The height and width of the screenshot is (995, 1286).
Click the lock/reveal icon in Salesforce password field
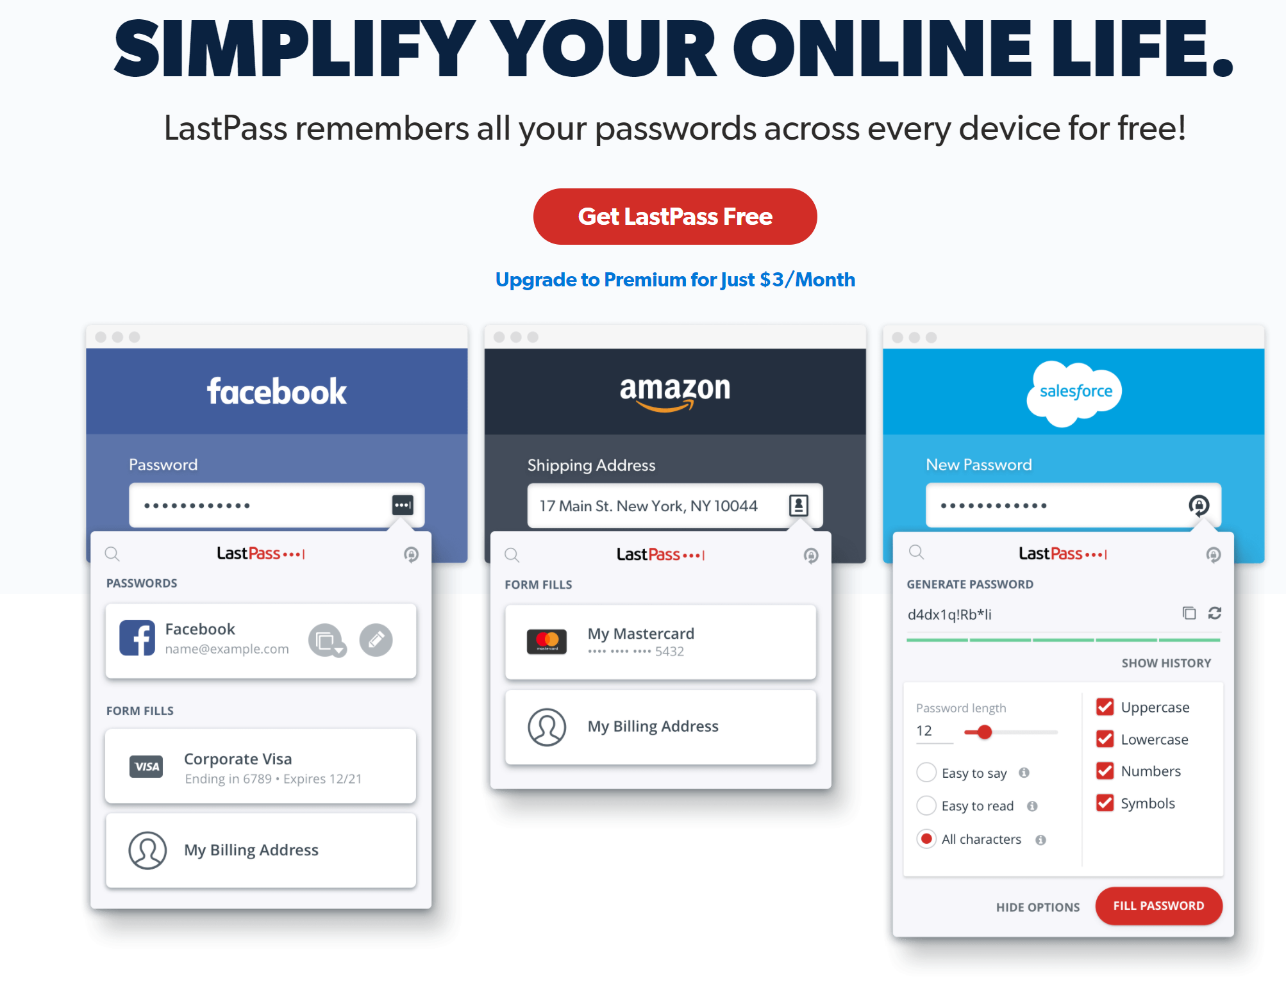pyautogui.click(x=1199, y=504)
